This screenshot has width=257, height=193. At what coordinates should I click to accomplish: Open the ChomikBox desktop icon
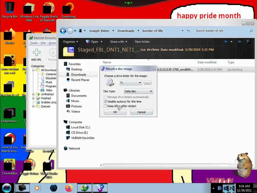point(10,167)
